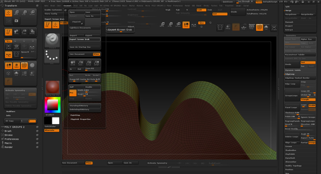The image size is (321, 174).
Task: Toggle the WSize option beside New Document
Action: [x=96, y=54]
